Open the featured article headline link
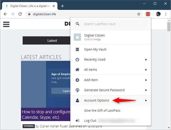 click(x=46, y=114)
